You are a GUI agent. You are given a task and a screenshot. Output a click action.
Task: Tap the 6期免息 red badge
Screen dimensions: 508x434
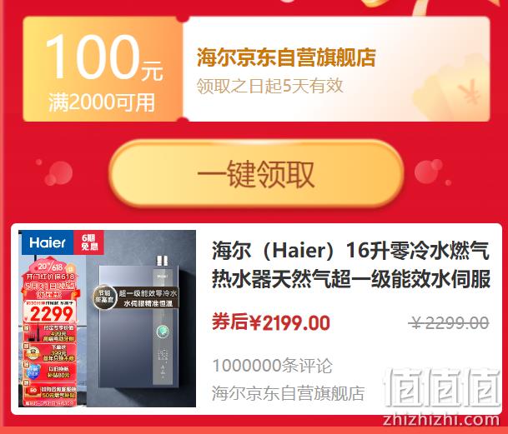click(88, 242)
